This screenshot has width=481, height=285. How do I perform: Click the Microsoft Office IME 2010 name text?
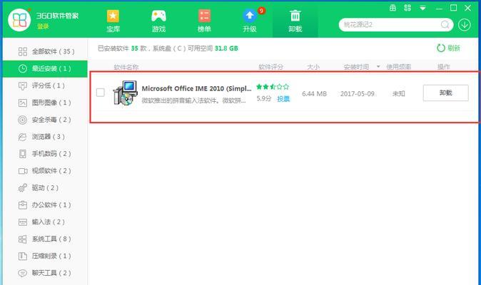tap(196, 88)
